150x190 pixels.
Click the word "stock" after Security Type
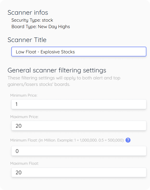pyautogui.click(x=47, y=20)
